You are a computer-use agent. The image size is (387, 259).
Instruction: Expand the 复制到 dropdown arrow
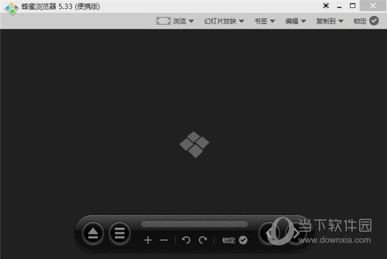tap(340, 21)
